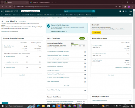Click the browser back arrow
This screenshot has height=108, width=135.
pyautogui.click(x=2, y=7)
